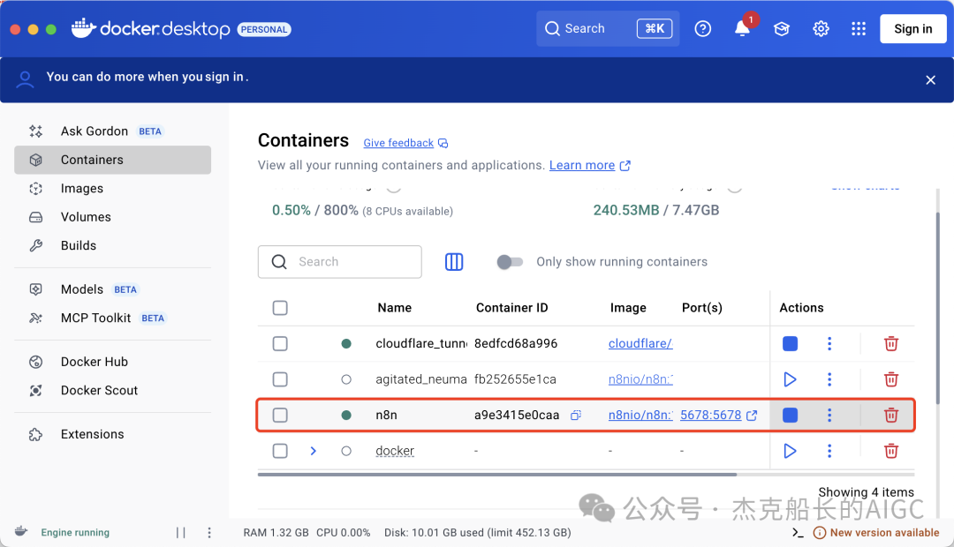Focus the containers Search field

(x=339, y=262)
